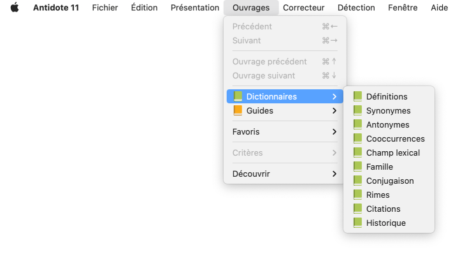The height and width of the screenshot is (259, 460).
Task: Open the Apple logo menu
Action: click(15, 8)
